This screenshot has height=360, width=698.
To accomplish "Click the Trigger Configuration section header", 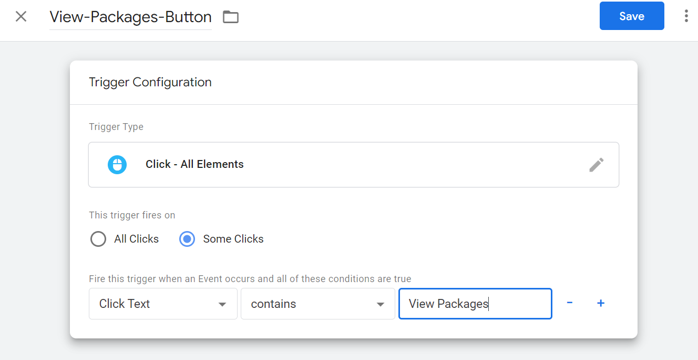I will coord(150,82).
